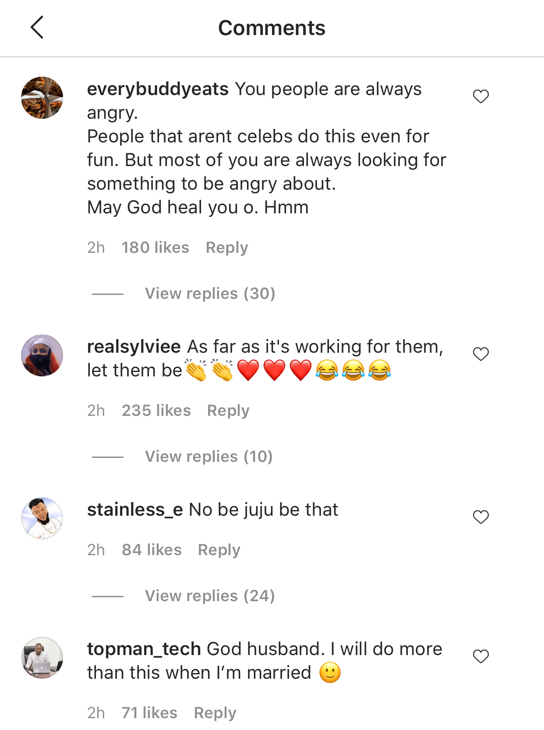Image resolution: width=544 pixels, height=730 pixels.
Task: View who gave 235 likes
Action: pos(156,411)
